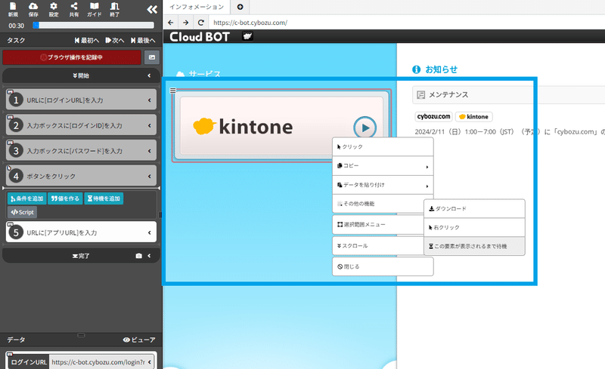
Task: Click the データ panel drag handle
Action: (81, 335)
